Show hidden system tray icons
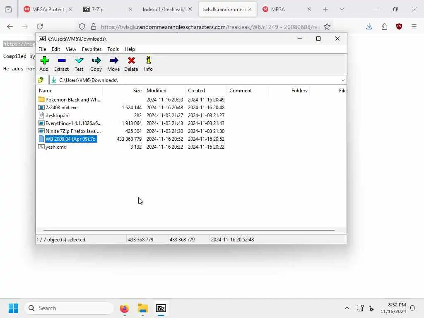 coord(347,308)
